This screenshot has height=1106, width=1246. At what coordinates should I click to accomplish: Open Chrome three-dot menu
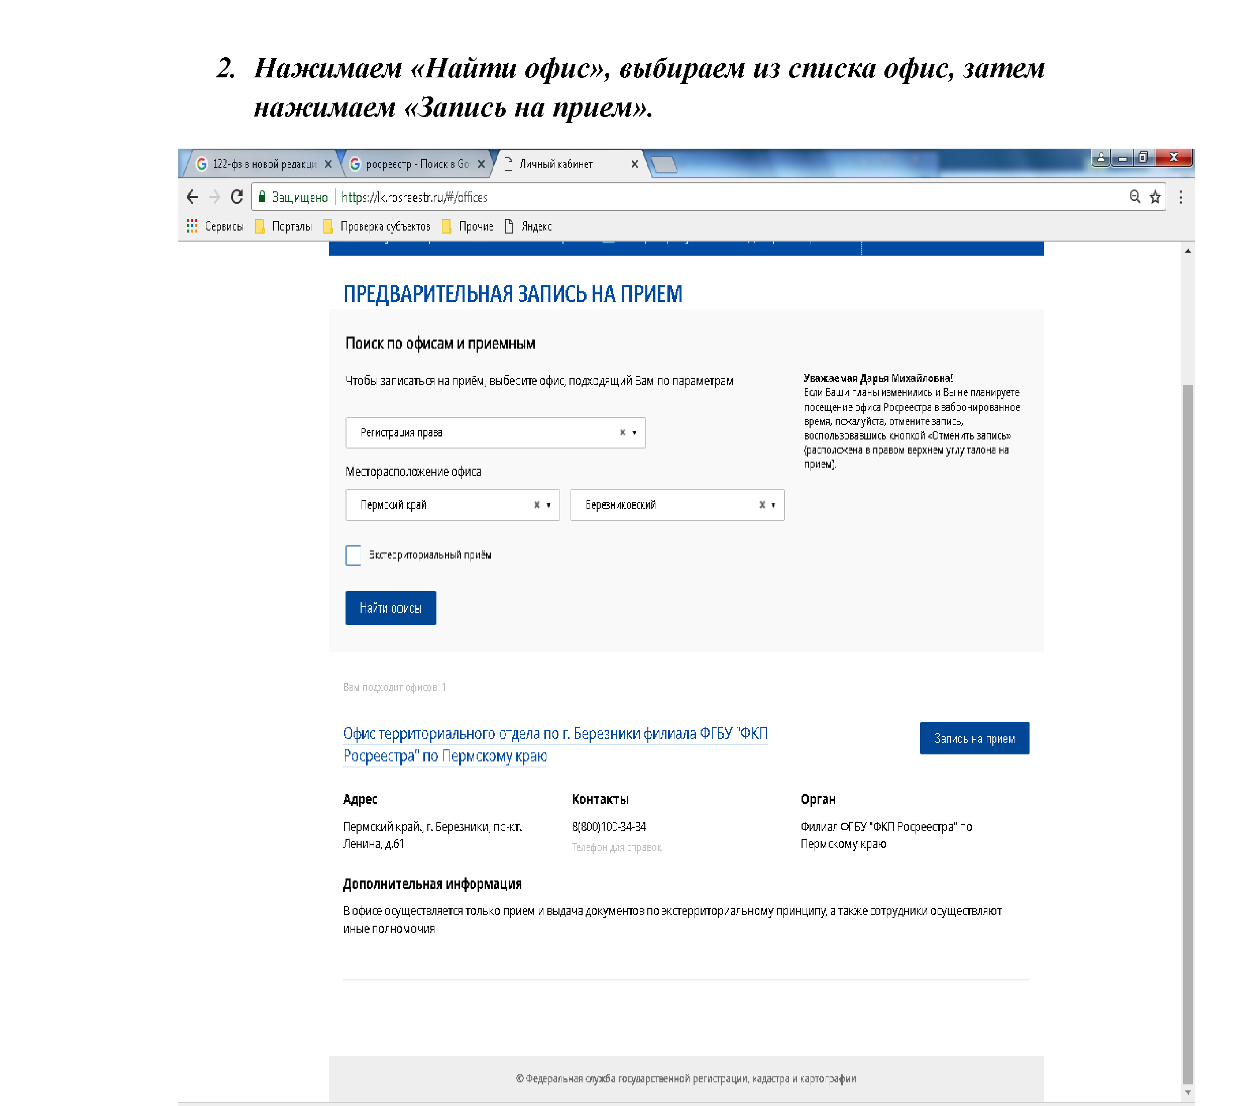pyautogui.click(x=1181, y=197)
